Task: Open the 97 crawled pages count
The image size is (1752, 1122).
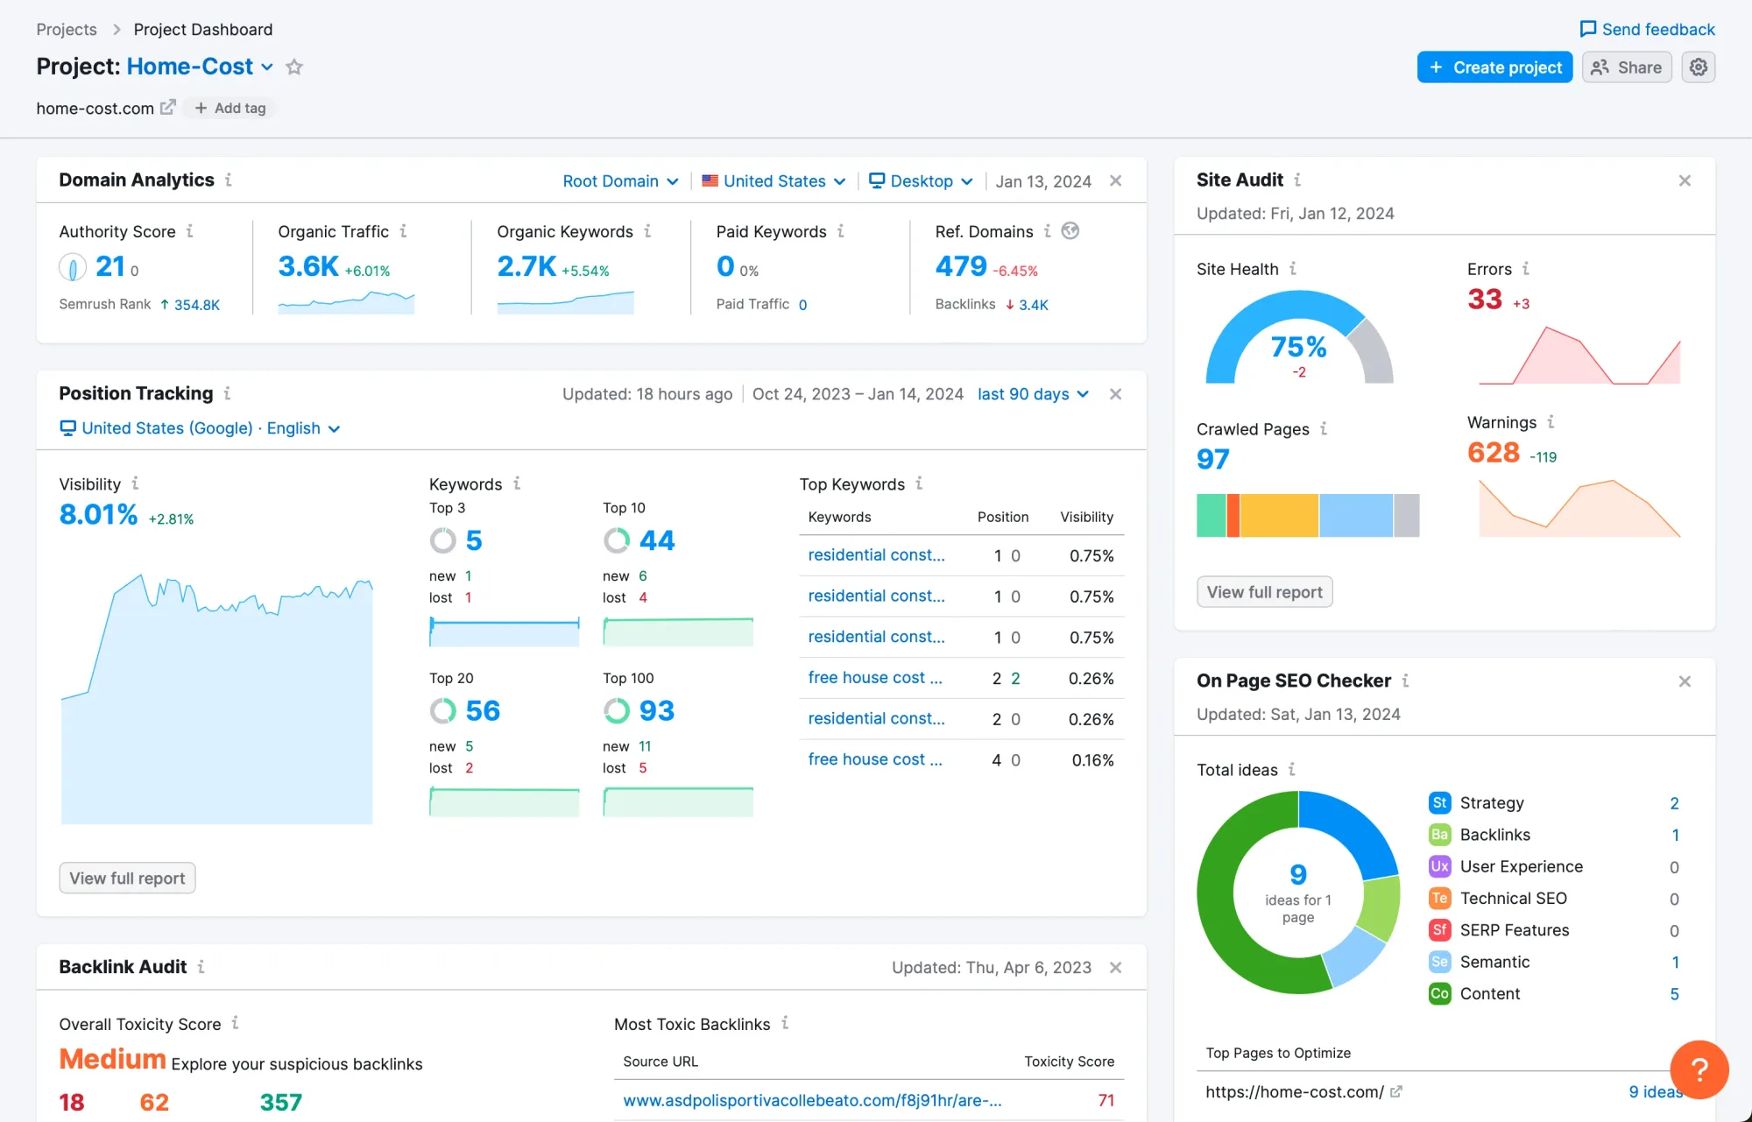Action: coord(1213,459)
